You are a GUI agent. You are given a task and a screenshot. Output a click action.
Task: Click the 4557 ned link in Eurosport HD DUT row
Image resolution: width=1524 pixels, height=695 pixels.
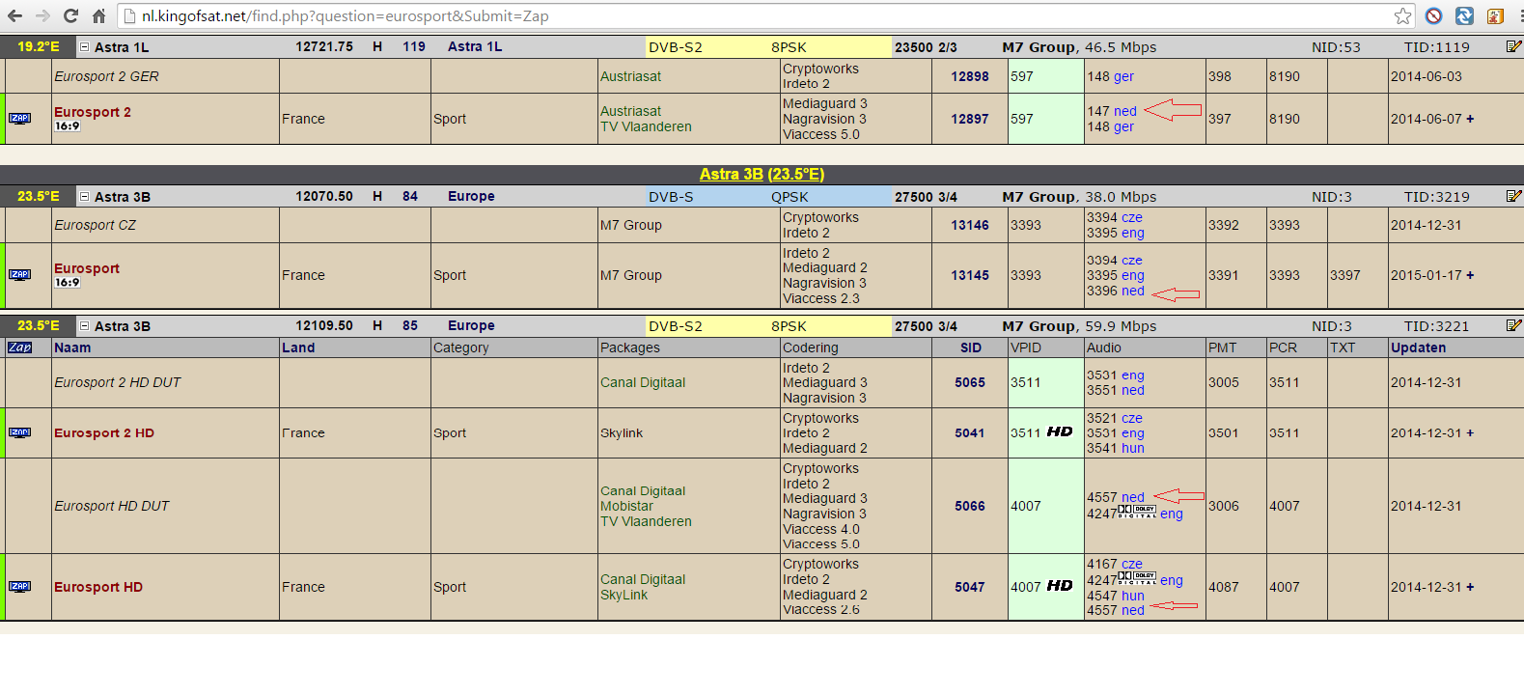[1132, 497]
